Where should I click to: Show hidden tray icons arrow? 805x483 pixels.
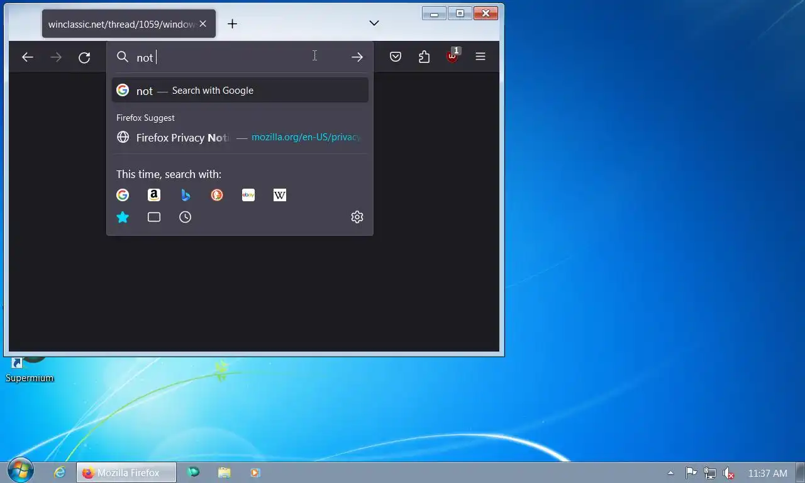tap(670, 473)
